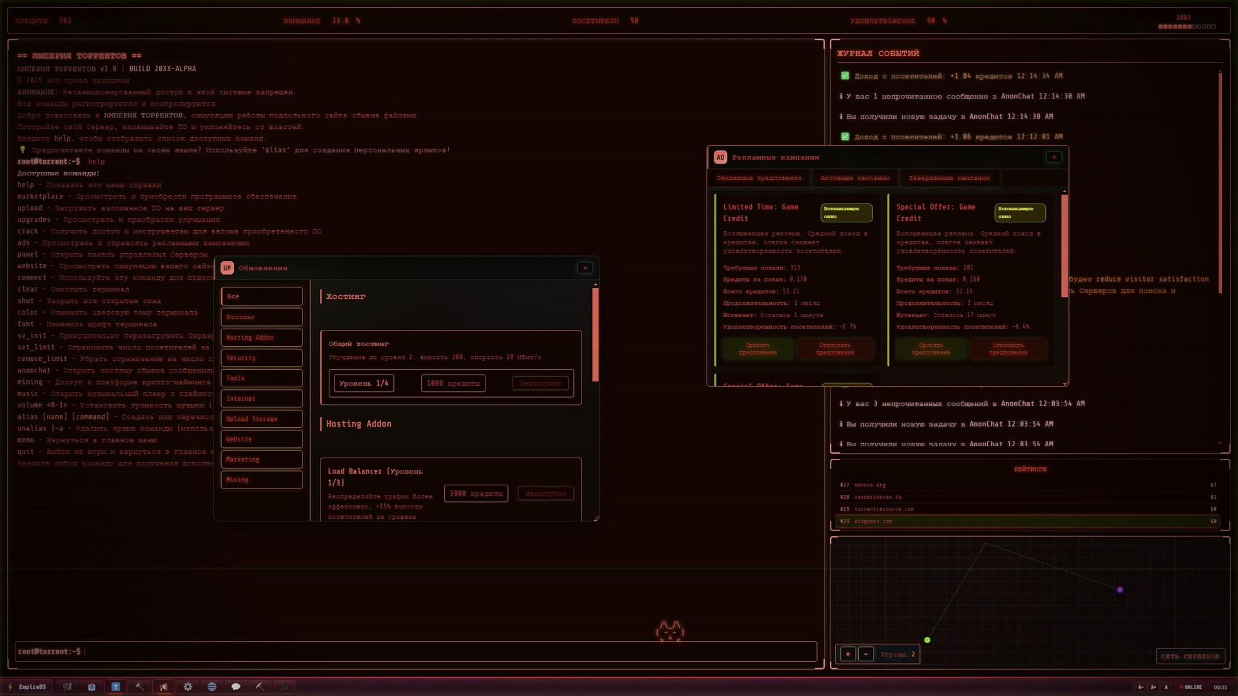Image resolution: width=1238 pixels, height=696 pixels.
Task: Expand the Security category in the upgrades sidebar
Action: tap(261, 358)
